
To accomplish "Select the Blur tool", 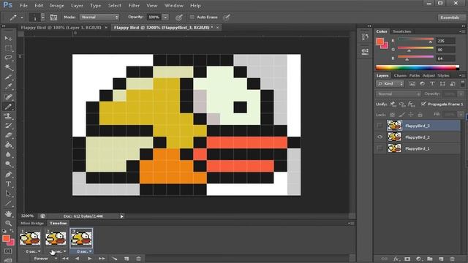I will point(8,154).
